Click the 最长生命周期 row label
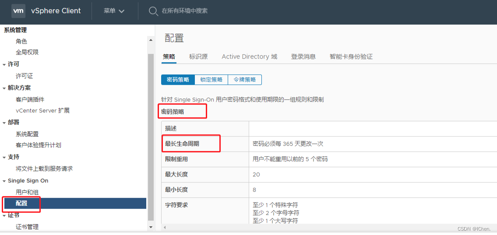Viewport: 497px width, 235px height. [x=182, y=144]
